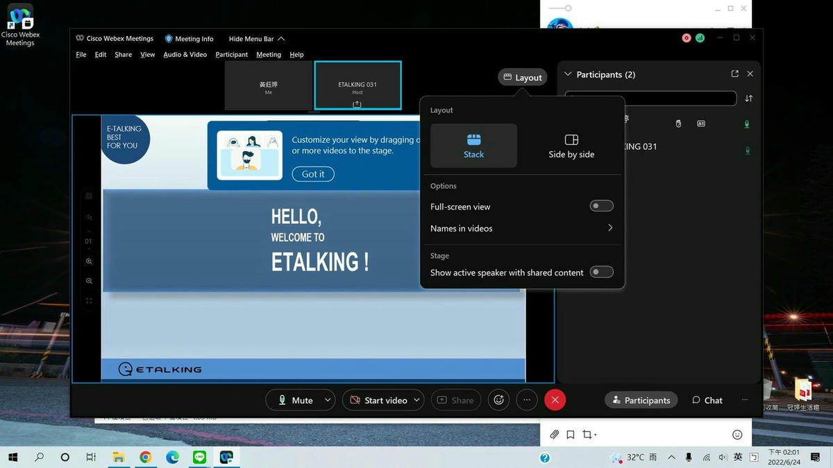This screenshot has height=468, width=833.
Task: Click the red leave meeting button
Action: [555, 400]
